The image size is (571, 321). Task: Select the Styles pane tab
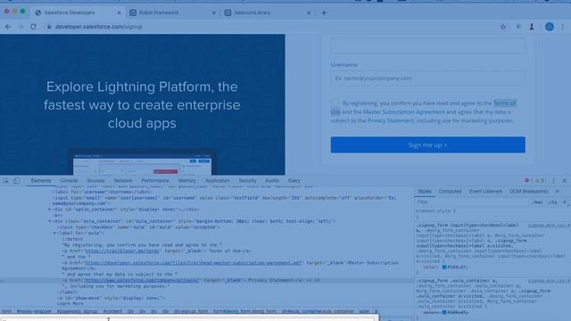pos(425,192)
